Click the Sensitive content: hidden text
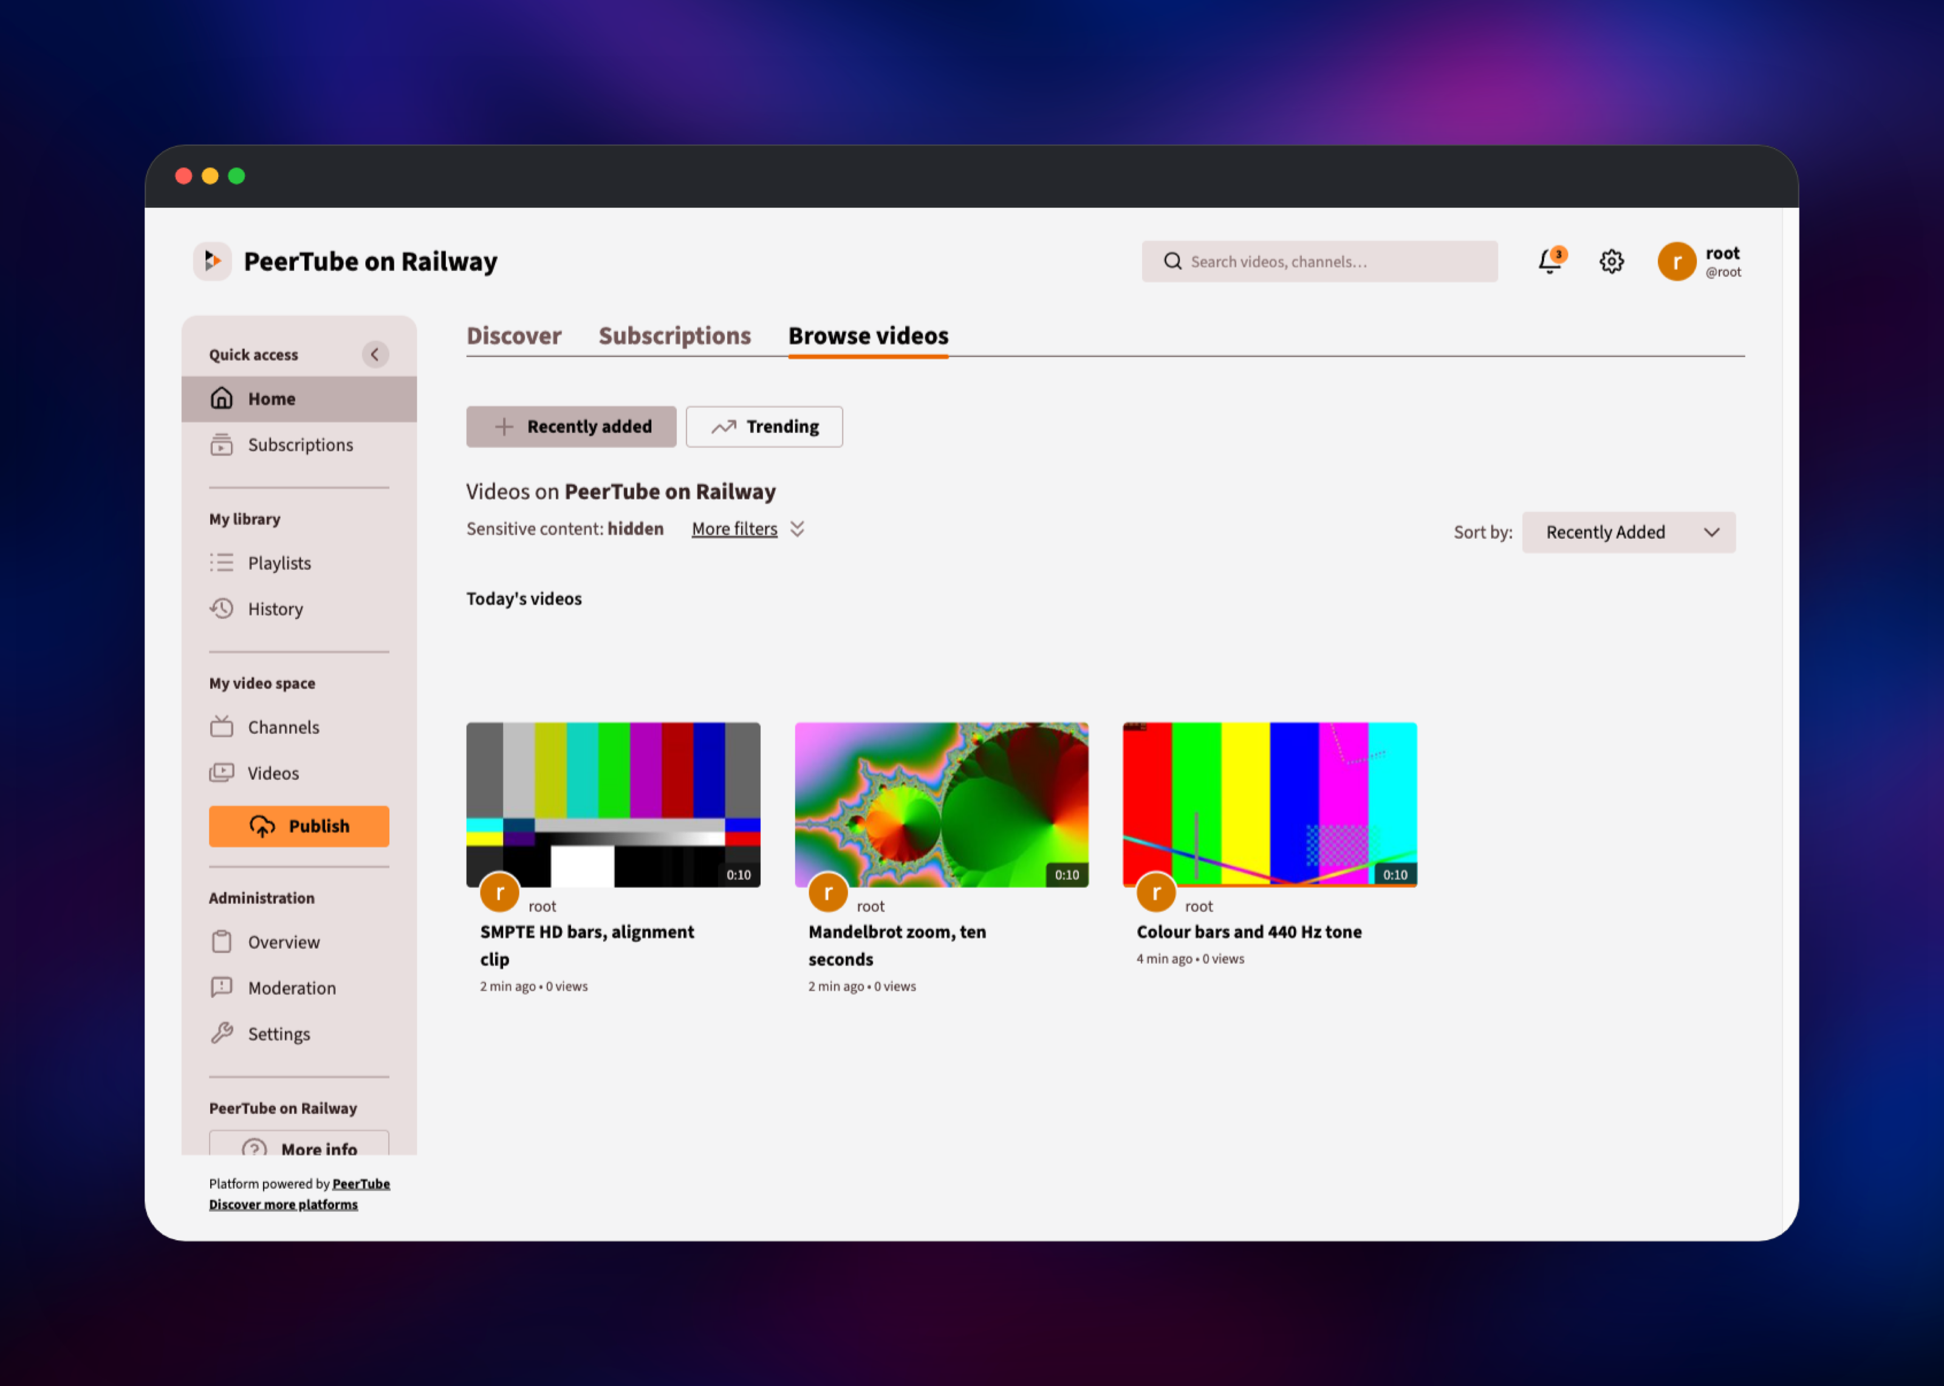 [565, 529]
